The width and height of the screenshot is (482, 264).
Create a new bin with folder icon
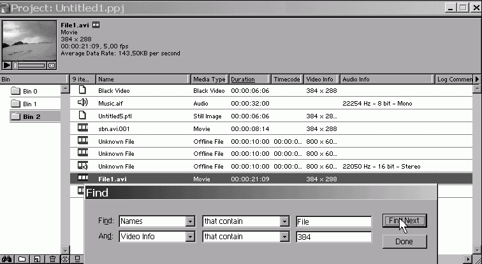pyautogui.click(x=22, y=259)
